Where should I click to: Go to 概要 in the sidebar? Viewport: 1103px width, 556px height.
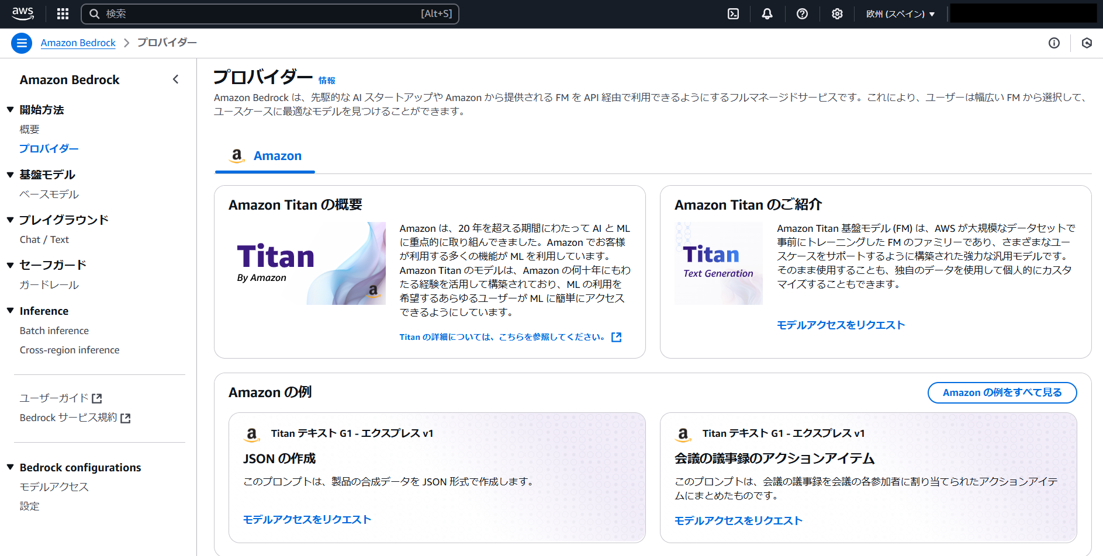coord(30,129)
